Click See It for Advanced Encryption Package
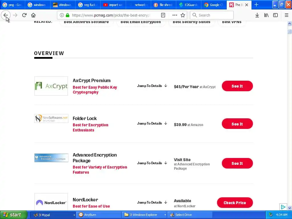 click(237, 163)
